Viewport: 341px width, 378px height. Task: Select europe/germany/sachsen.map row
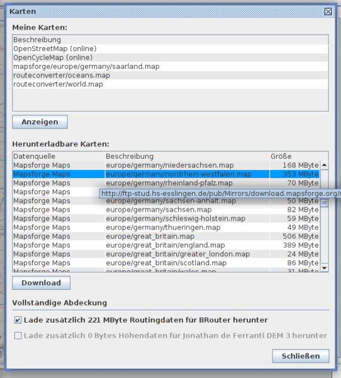pyautogui.click(x=166, y=210)
